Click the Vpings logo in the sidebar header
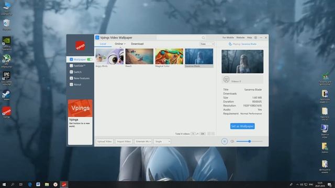Screen dimensions: 335x188 80,45
